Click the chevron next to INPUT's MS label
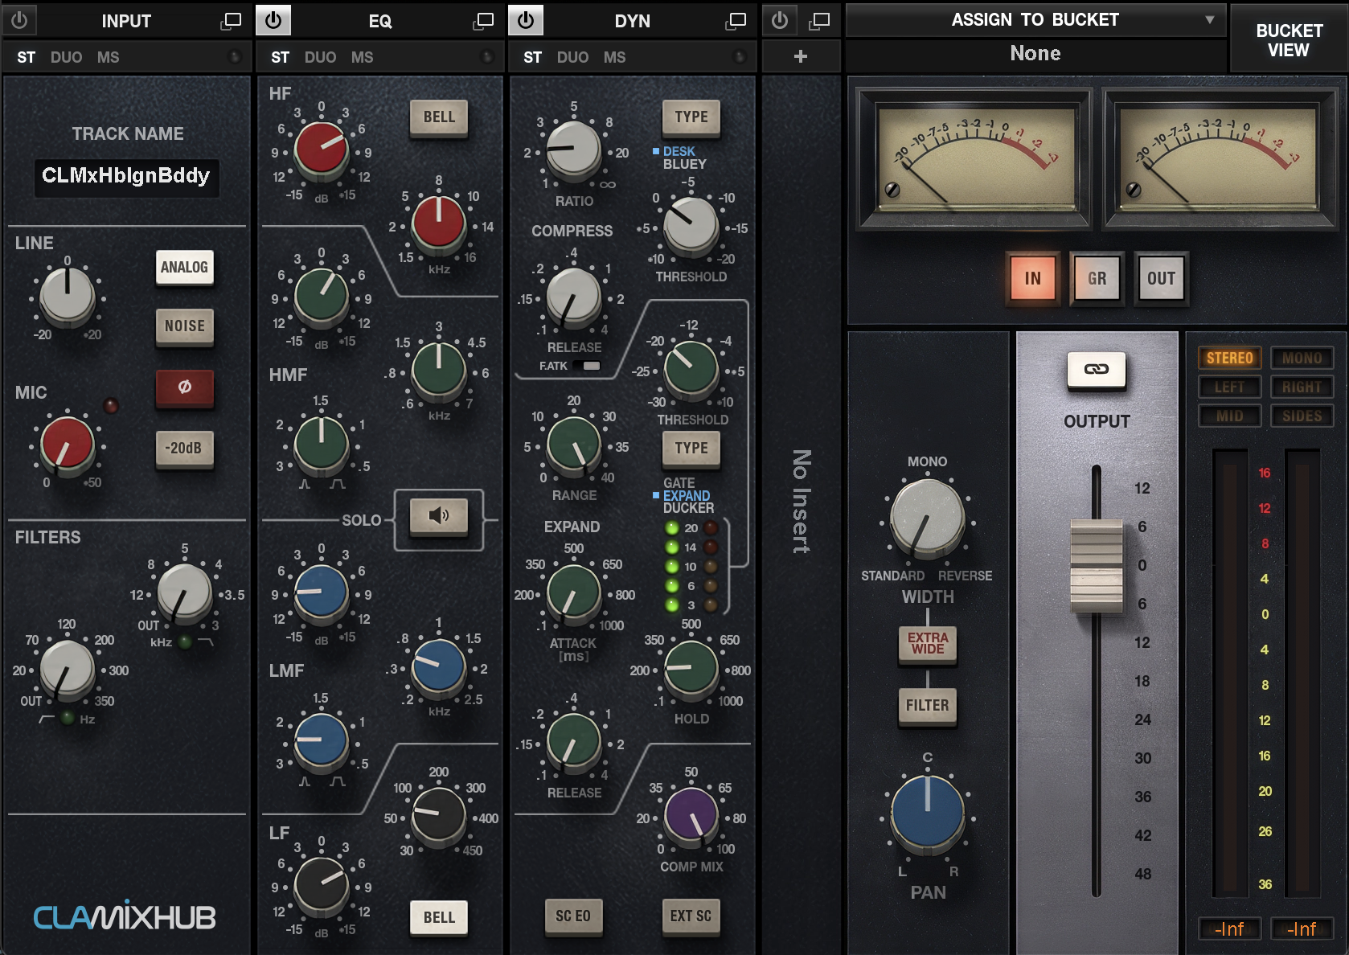Screen dimensions: 1349x955 (x=236, y=56)
